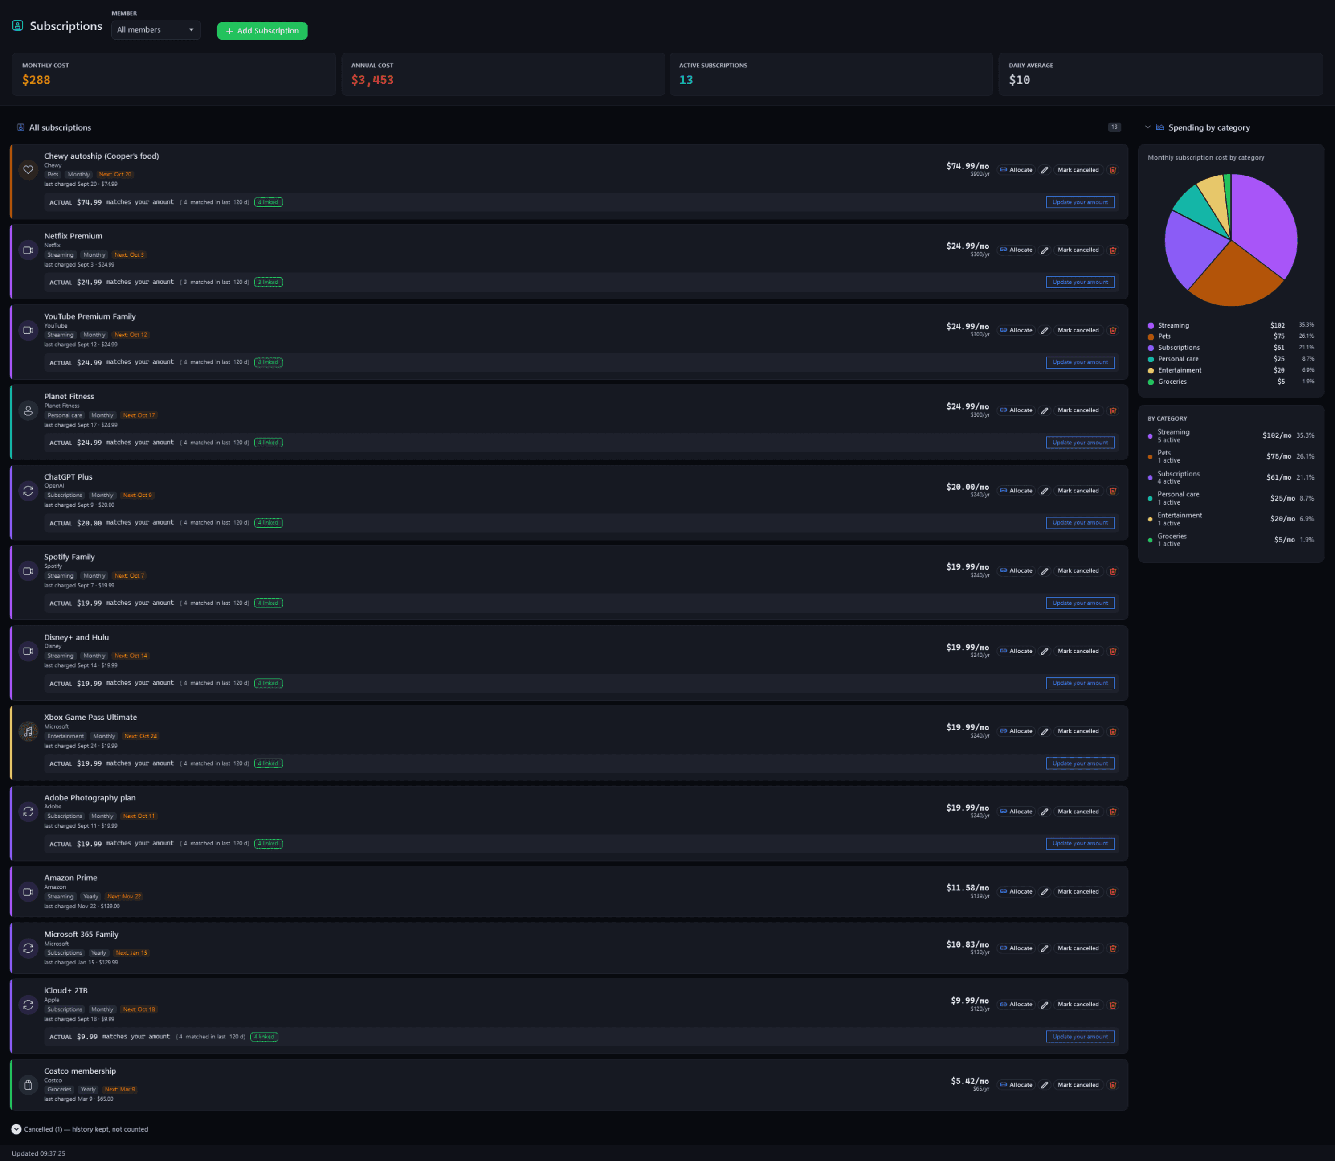Screen dimensions: 1335x1161
Task: Collapse the Spending by category panel
Action: click(x=1147, y=127)
